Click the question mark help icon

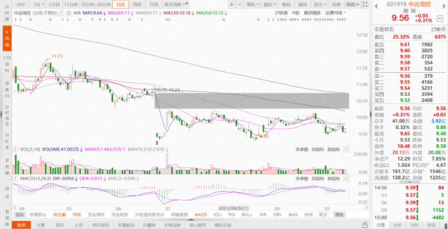click(x=62, y=13)
